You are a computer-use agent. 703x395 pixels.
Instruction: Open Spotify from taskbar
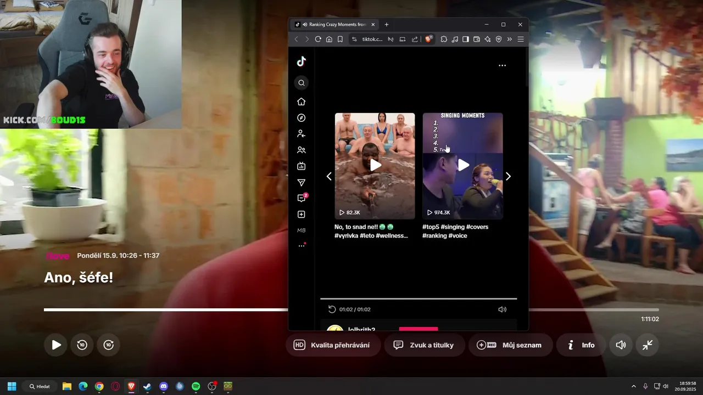pos(196,386)
